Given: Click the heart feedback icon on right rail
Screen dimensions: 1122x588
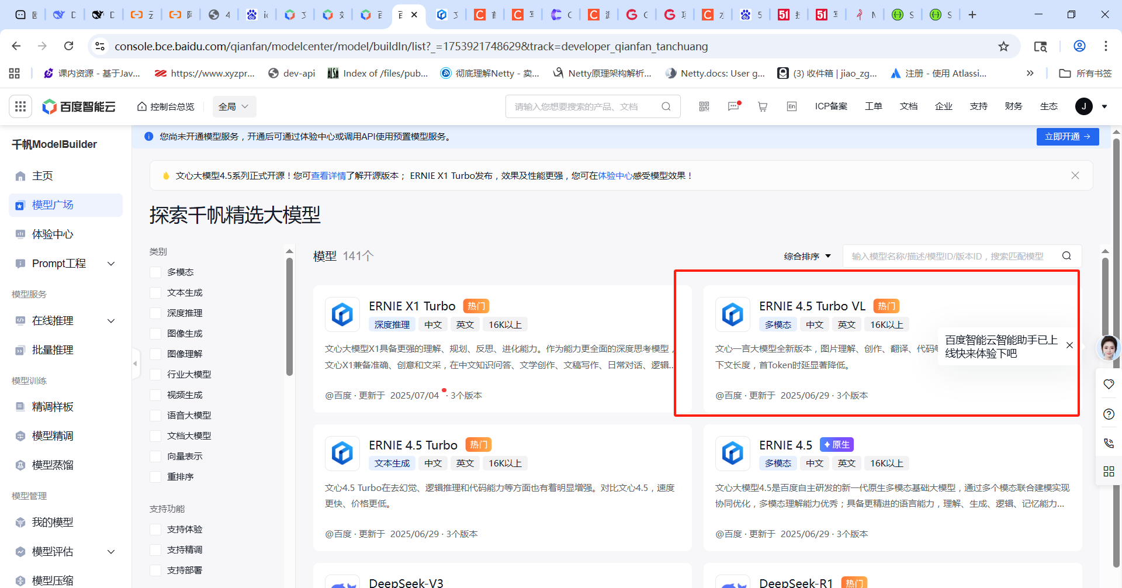Looking at the screenshot, I should click(x=1109, y=384).
